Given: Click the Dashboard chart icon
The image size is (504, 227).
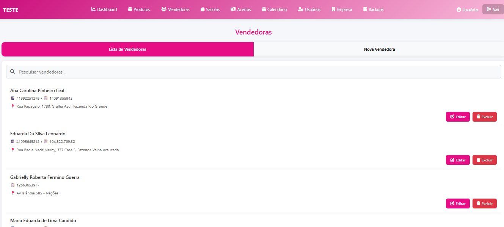Looking at the screenshot, I should pos(93,9).
